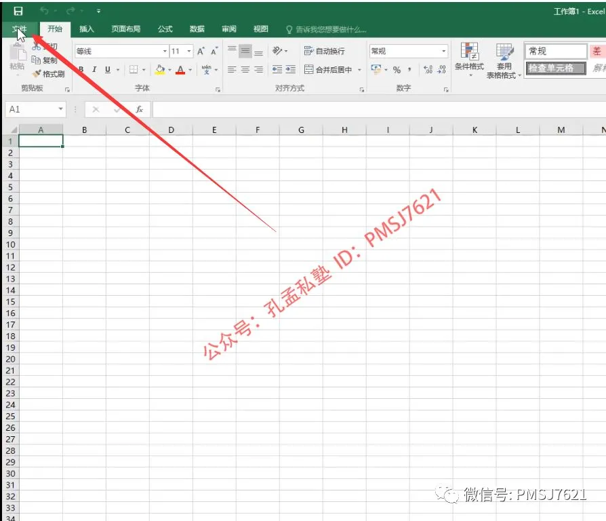Apply cell borders icon
Screen dimensions: 606x521
(134, 70)
